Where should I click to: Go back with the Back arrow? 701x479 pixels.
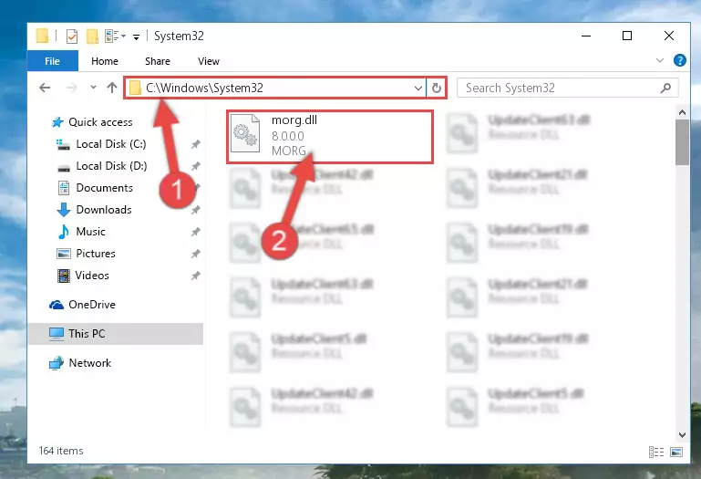pos(45,88)
